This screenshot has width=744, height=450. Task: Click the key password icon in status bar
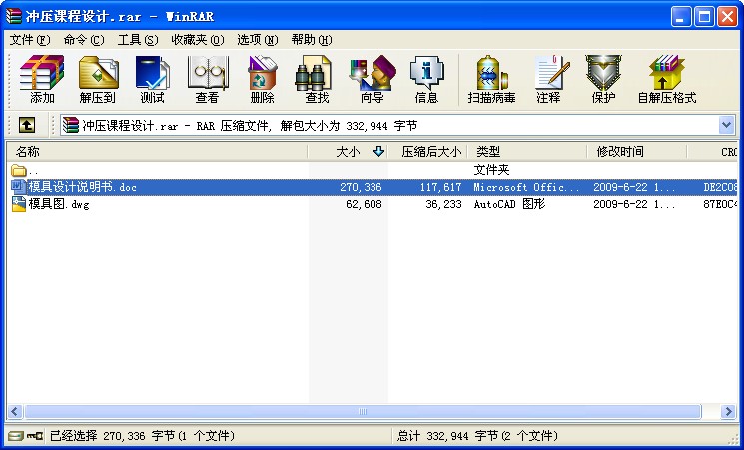[35, 435]
